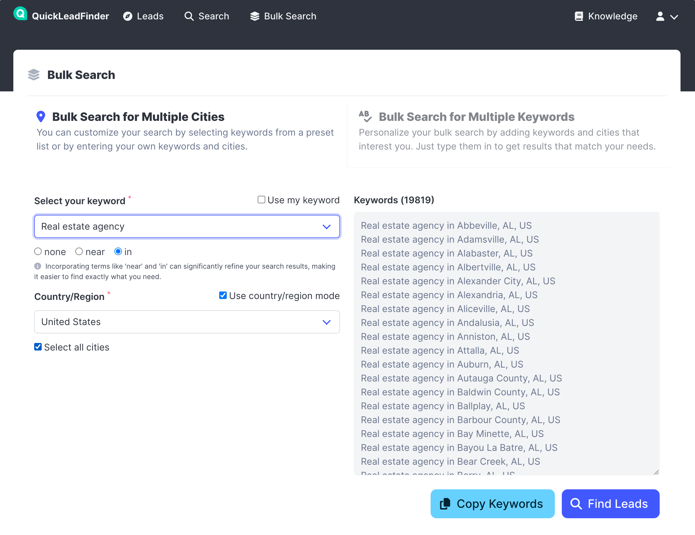Uncheck 'Use country/region mode'

(223, 295)
